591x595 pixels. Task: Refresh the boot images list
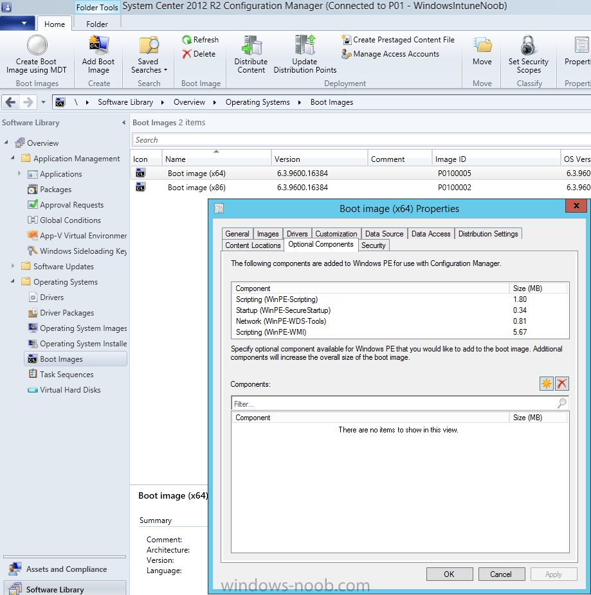click(200, 40)
